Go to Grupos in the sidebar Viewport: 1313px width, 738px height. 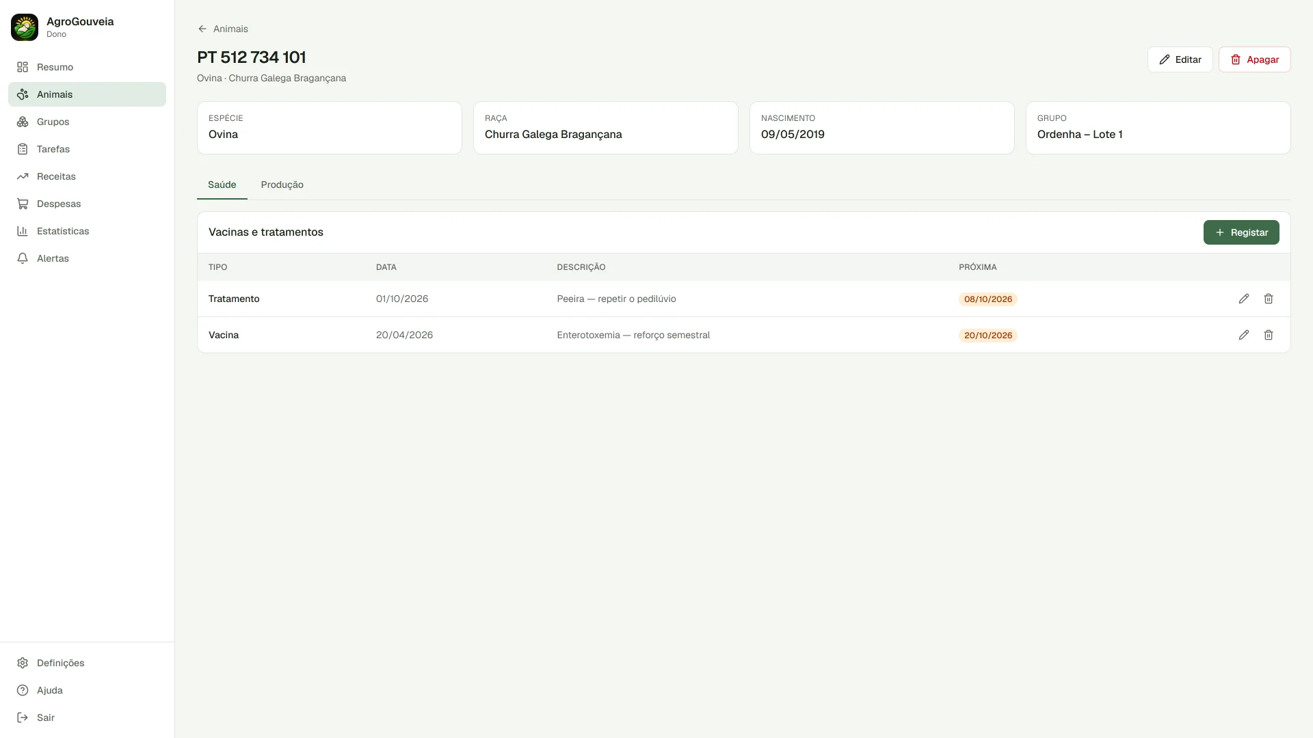tap(87, 122)
